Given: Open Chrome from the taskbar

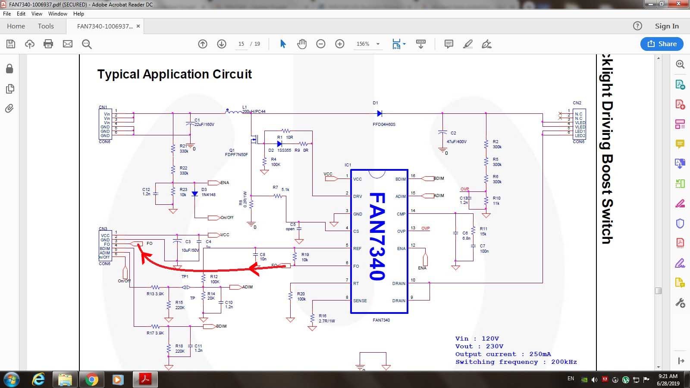Looking at the screenshot, I should pyautogui.click(x=91, y=379).
